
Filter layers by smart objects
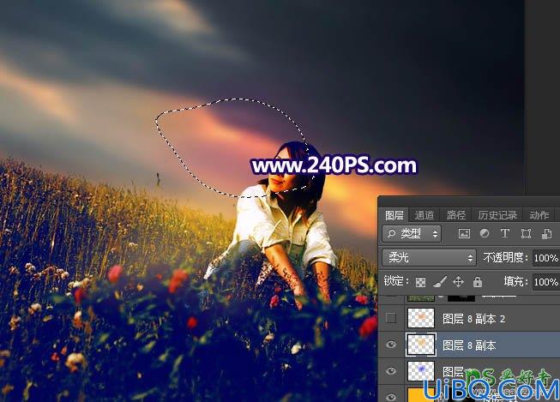tap(546, 233)
